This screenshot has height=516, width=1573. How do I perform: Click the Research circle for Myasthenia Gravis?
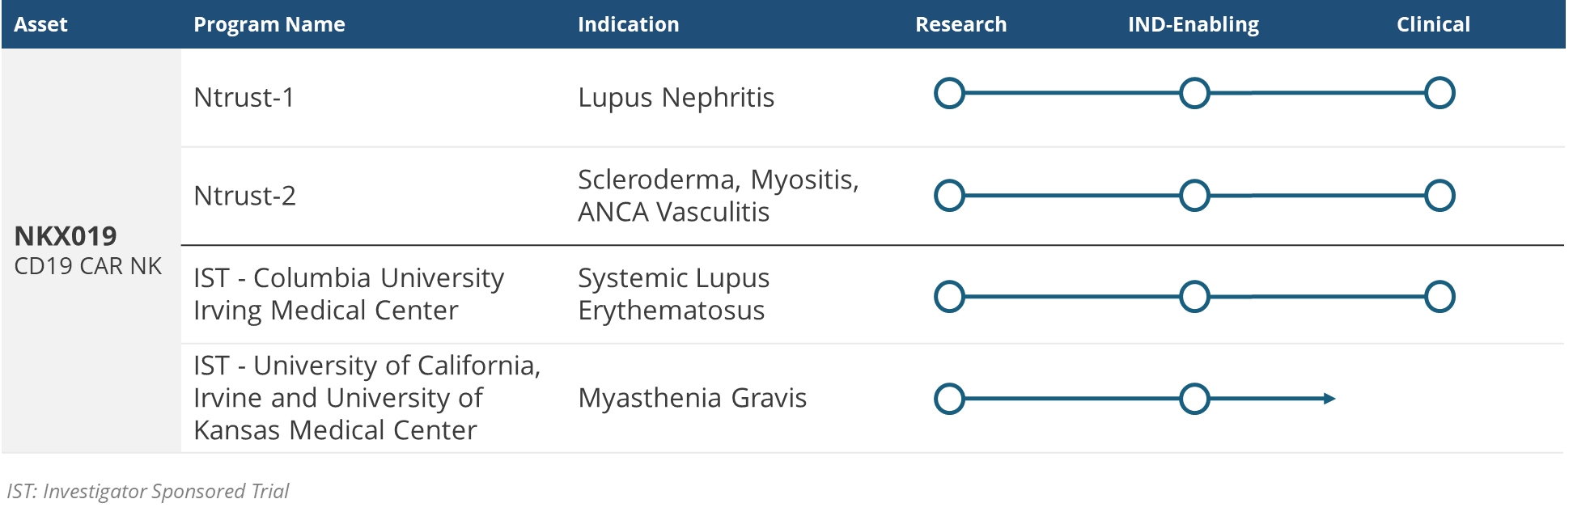[949, 399]
